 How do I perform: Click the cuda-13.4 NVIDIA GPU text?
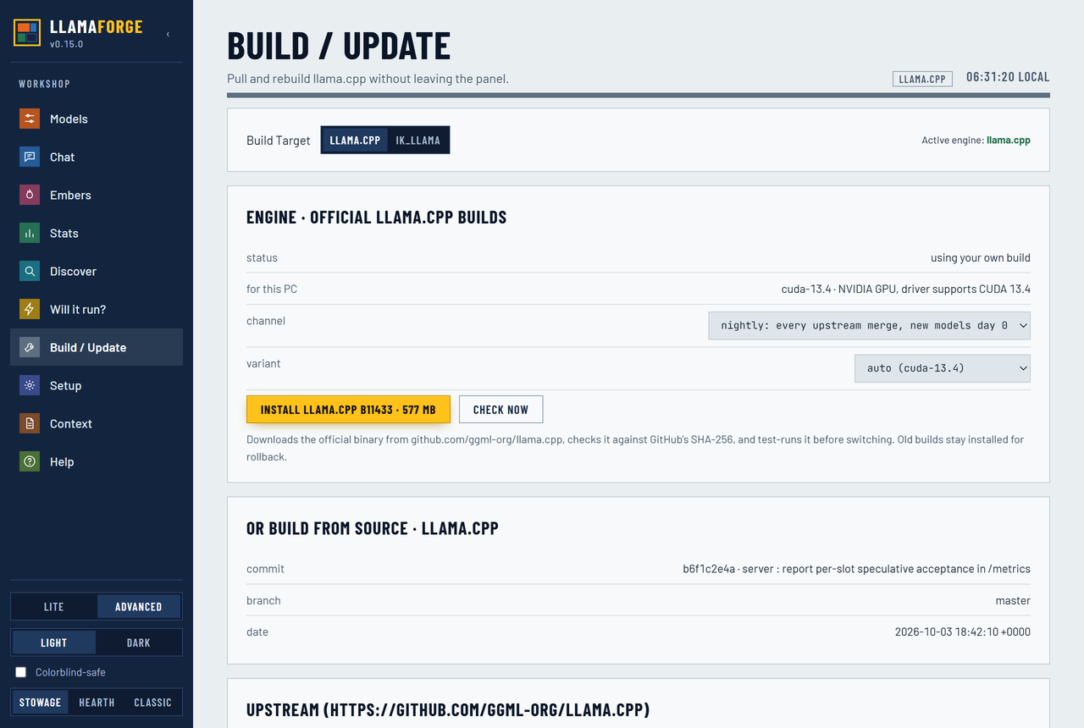(x=905, y=289)
